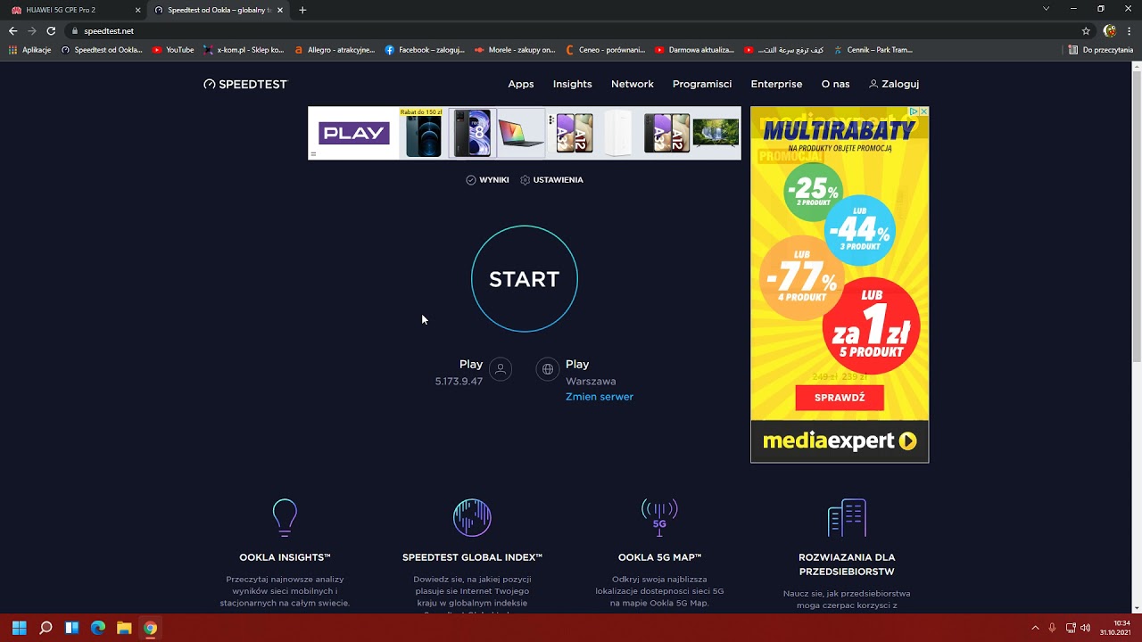Open the Allegro bookmark
The image size is (1142, 642).
(x=335, y=50)
